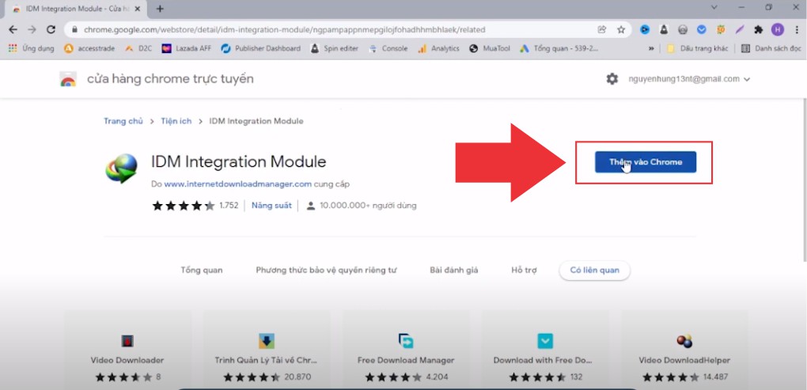Open the Trình Quản Lý Tải về card
Screen dimensions: 807x390
point(267,350)
